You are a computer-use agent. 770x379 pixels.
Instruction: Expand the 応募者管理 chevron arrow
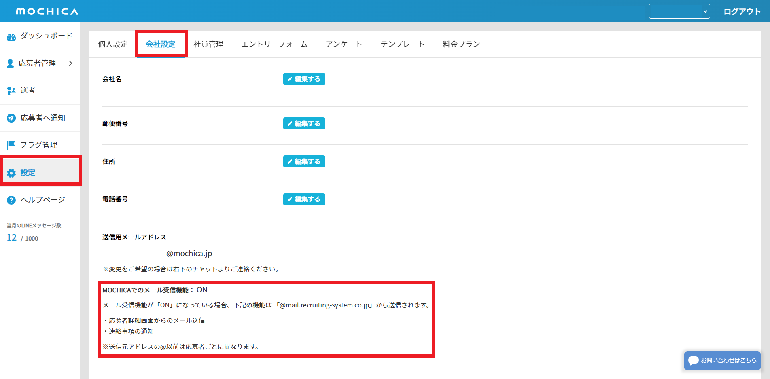pyautogui.click(x=71, y=64)
